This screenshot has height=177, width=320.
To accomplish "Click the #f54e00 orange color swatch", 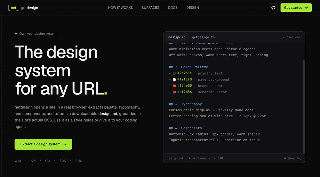I will click(174, 86).
